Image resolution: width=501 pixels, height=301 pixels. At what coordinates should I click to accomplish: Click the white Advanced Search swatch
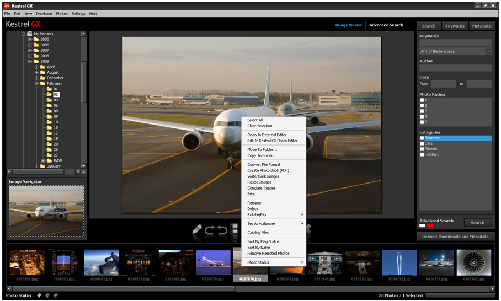423,225
